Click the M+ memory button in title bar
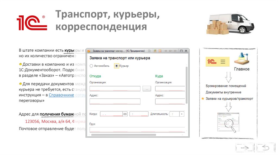The width and height of the screenshot is (278, 155). [x=170, y=51]
